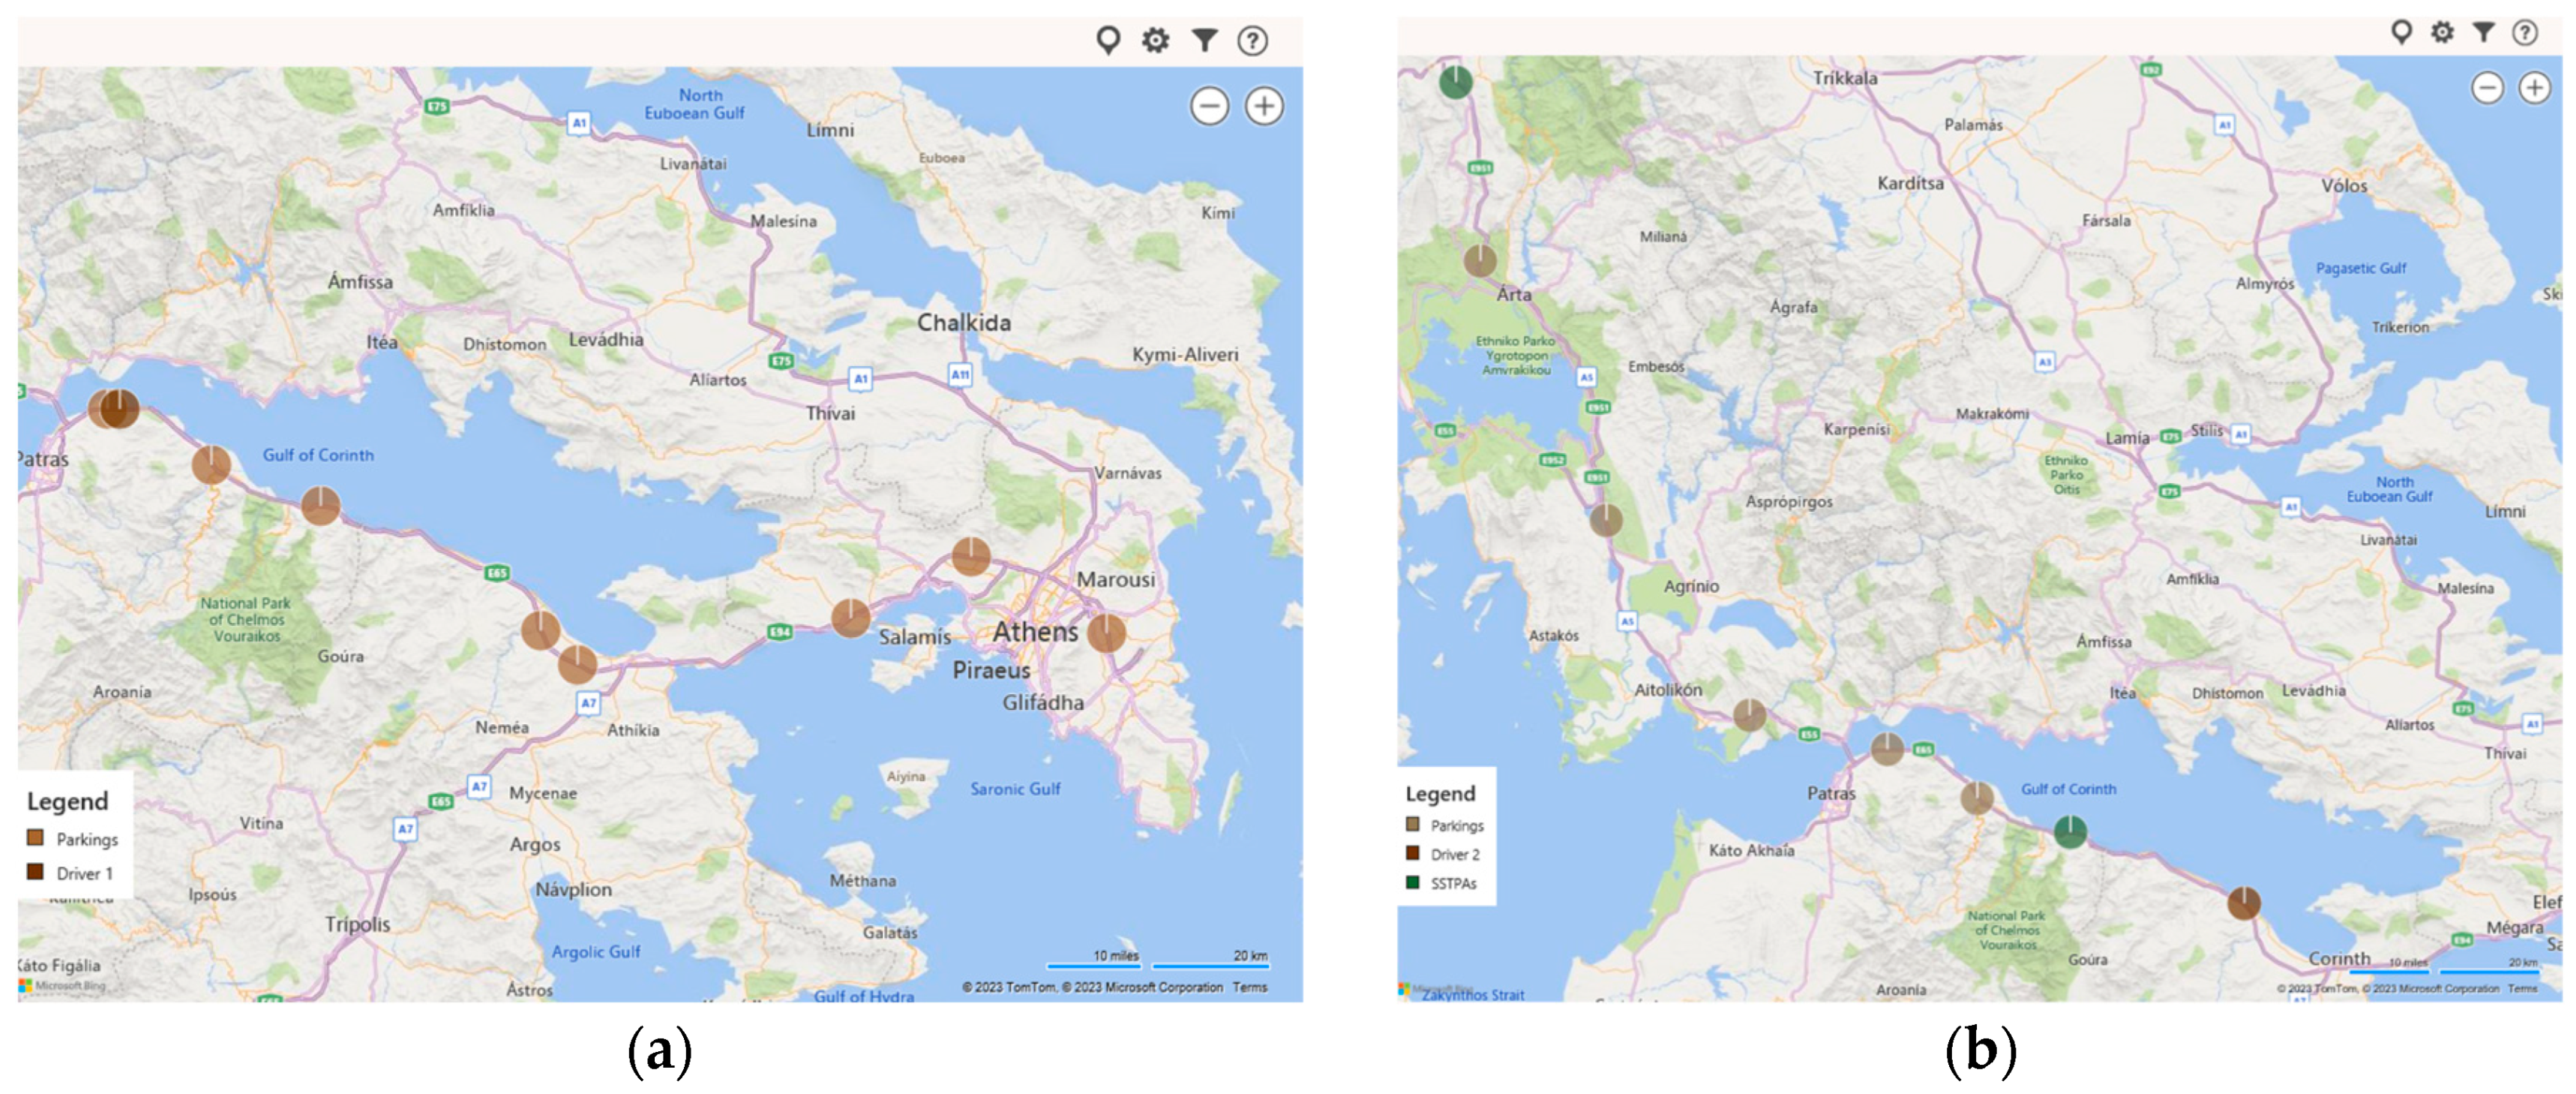Screen dimensions: 2576x1094
Task: Zoom out with minus button on right map
Action: click(2487, 88)
